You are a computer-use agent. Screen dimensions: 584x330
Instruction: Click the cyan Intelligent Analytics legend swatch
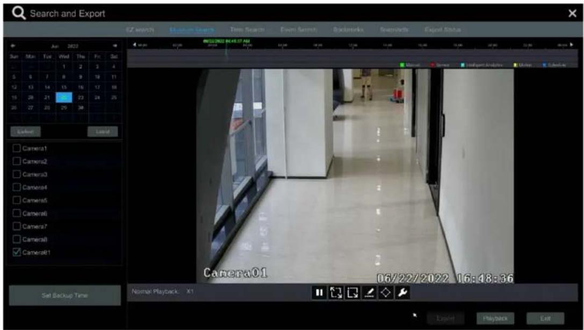pos(463,65)
